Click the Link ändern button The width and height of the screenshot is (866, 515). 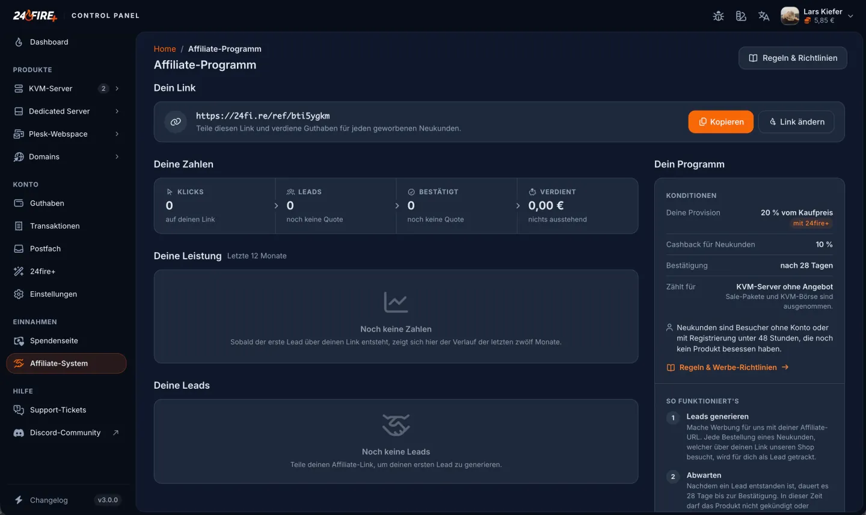[x=796, y=122]
